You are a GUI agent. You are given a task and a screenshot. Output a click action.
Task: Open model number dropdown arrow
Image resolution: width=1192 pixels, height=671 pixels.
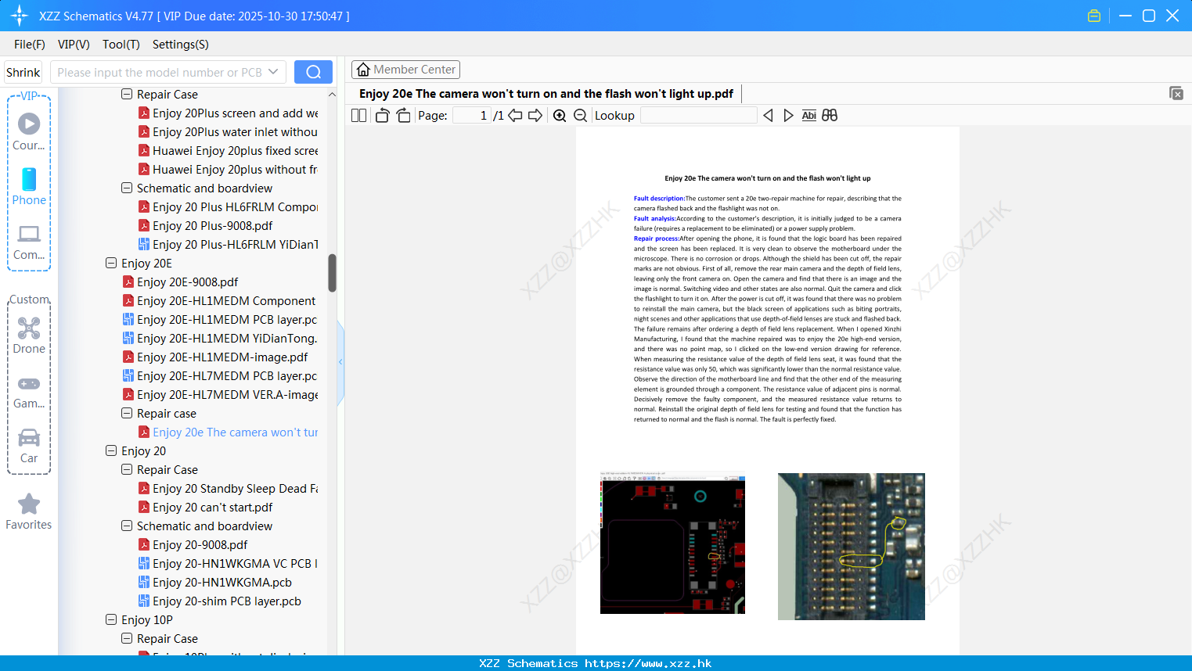click(x=273, y=72)
